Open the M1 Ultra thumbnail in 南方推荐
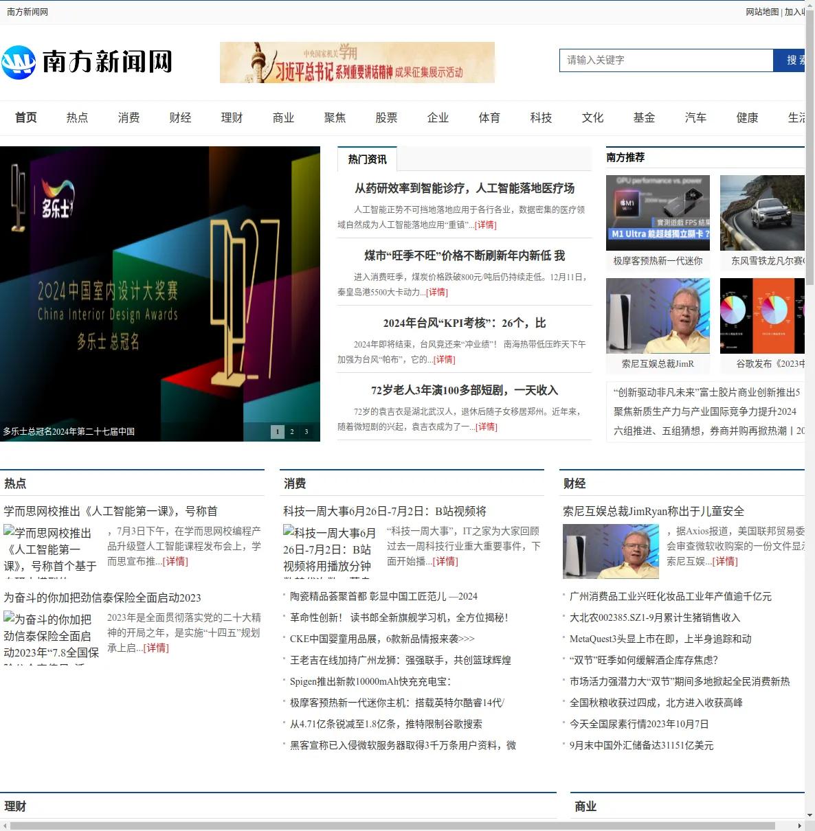The image size is (815, 831). tap(658, 213)
